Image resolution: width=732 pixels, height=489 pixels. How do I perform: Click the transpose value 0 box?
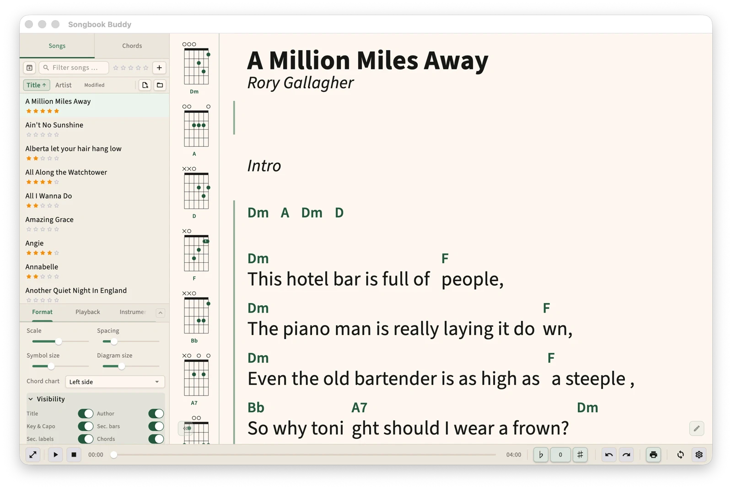tap(560, 455)
